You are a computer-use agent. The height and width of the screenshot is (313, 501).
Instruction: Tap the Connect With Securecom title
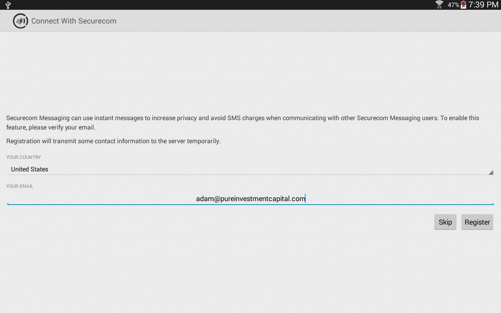pos(74,21)
